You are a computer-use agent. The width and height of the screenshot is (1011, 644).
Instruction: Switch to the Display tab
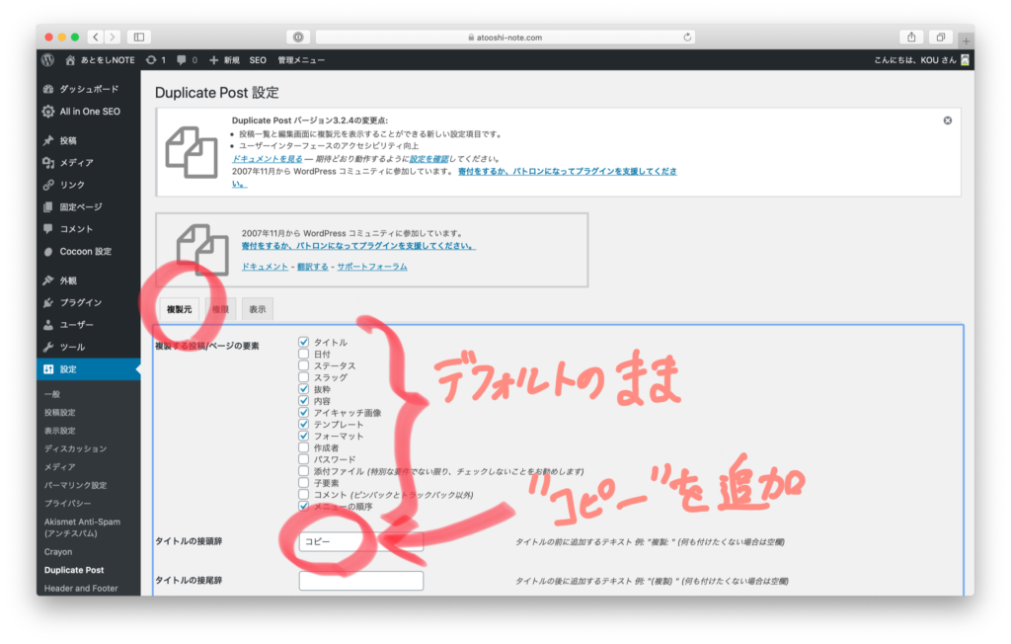click(257, 309)
